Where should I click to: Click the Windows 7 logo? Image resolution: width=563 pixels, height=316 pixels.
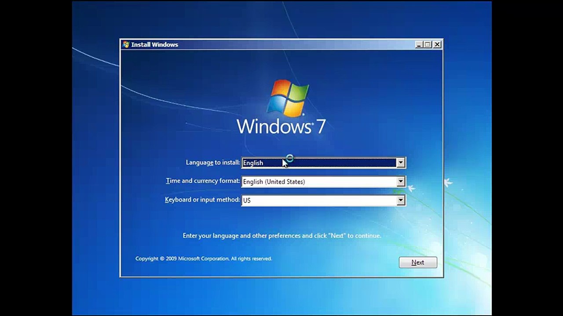281,107
